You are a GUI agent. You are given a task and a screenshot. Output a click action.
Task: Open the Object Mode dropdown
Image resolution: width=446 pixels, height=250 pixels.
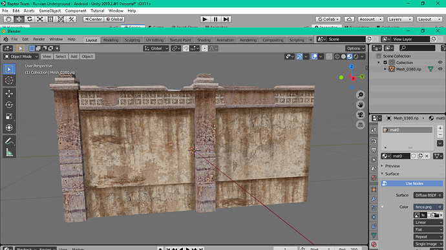coord(21,57)
